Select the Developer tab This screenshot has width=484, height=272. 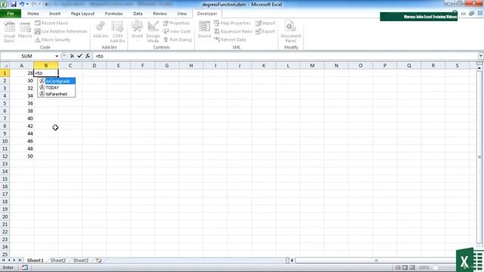[206, 14]
